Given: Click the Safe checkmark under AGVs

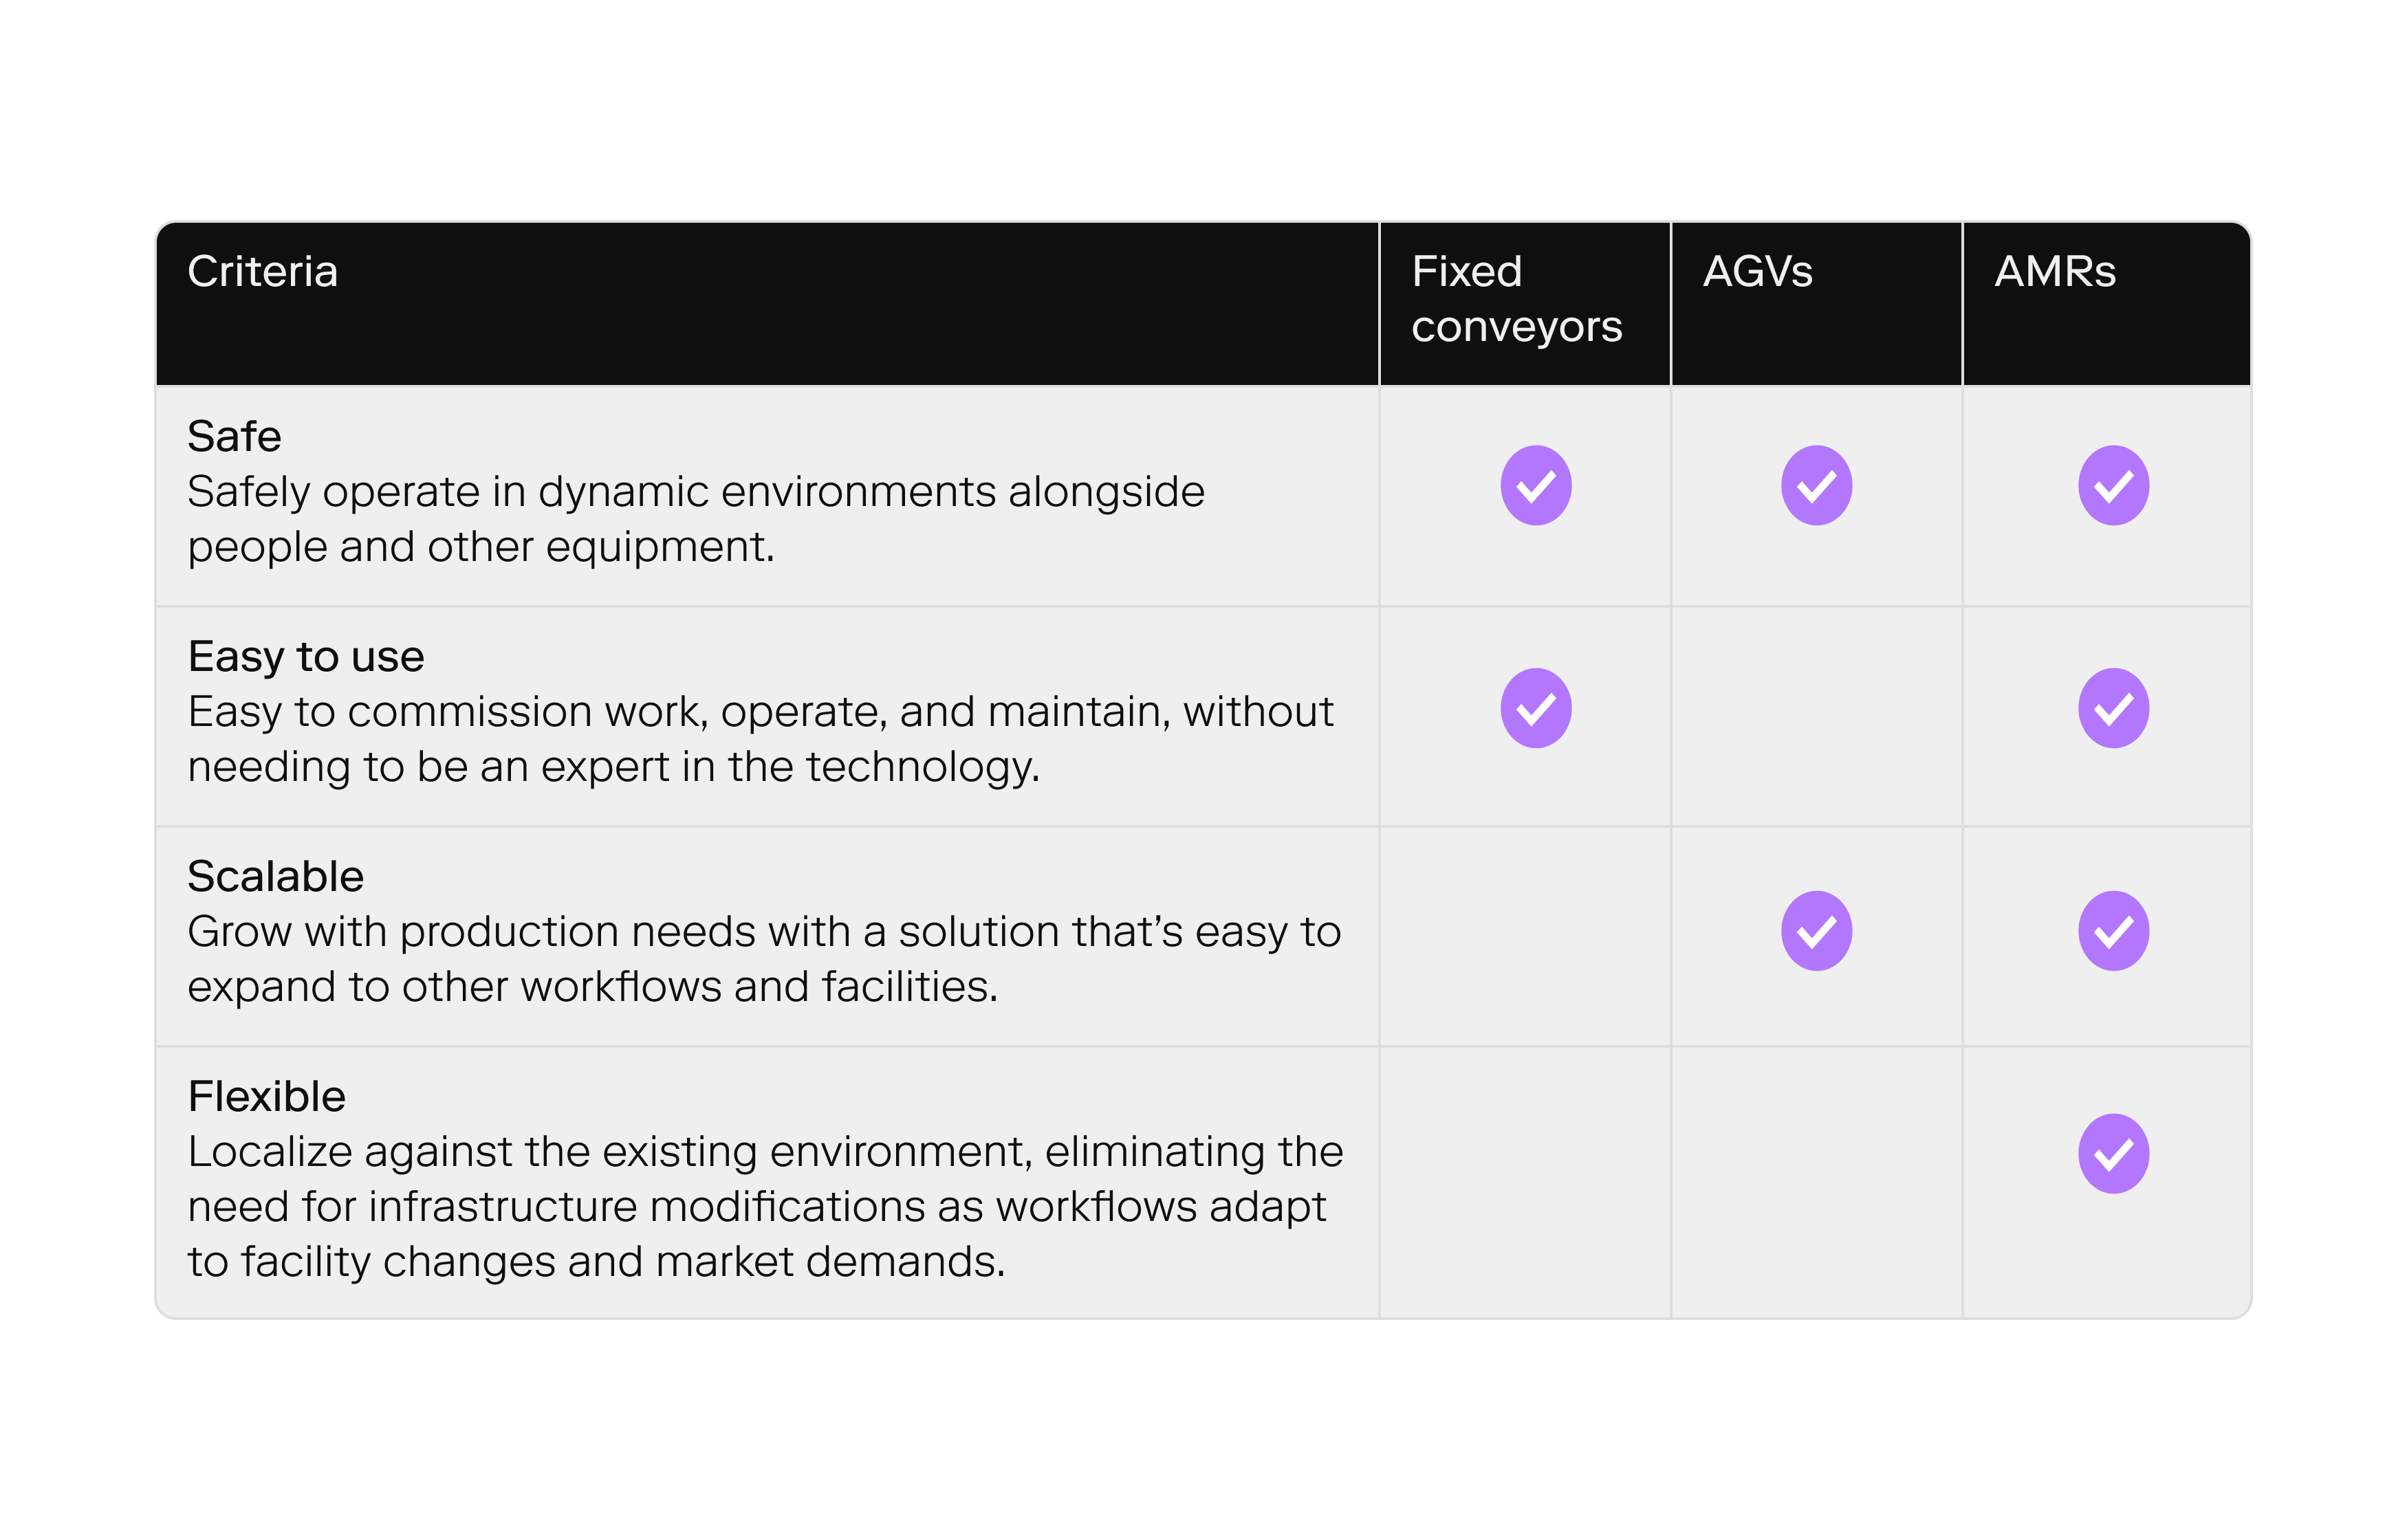Looking at the screenshot, I should pyautogui.click(x=1816, y=486).
